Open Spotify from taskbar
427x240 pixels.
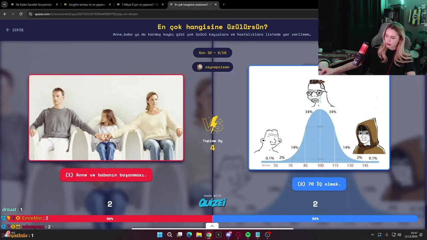coord(248,235)
